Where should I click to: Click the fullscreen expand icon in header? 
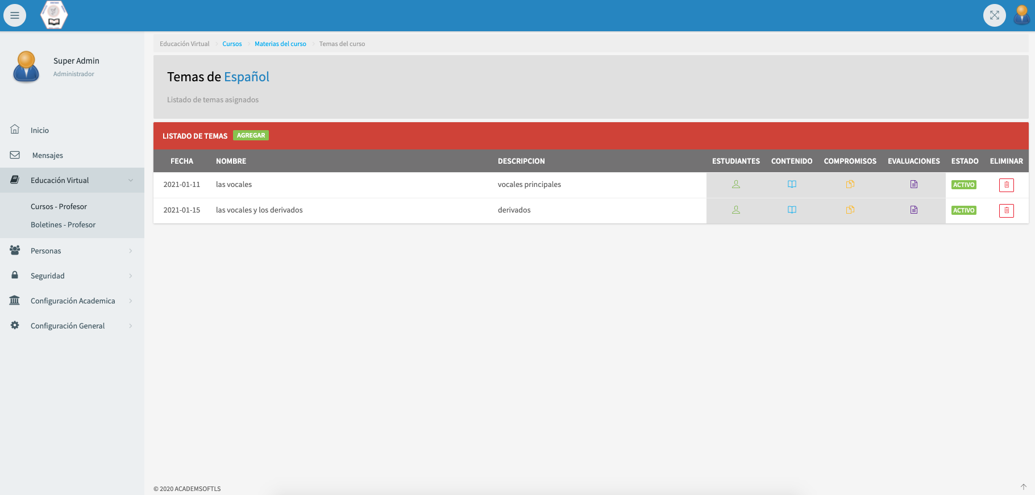994,15
